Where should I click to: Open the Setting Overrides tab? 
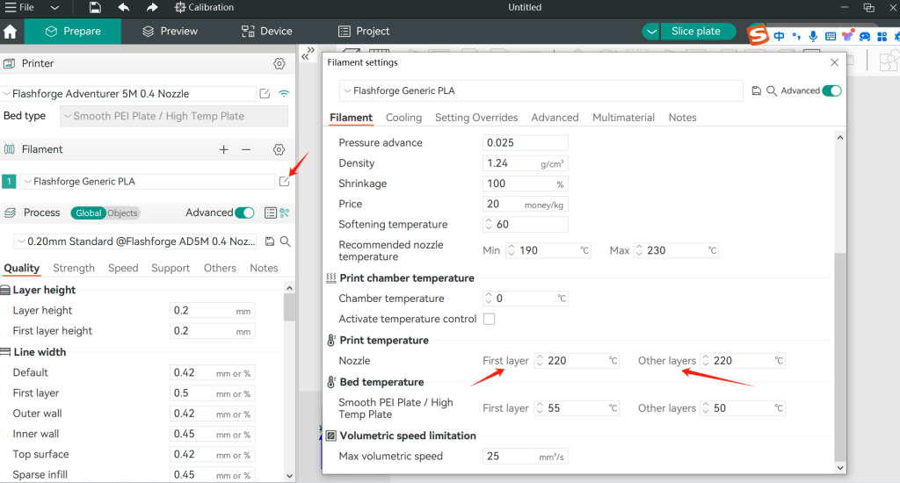476,118
